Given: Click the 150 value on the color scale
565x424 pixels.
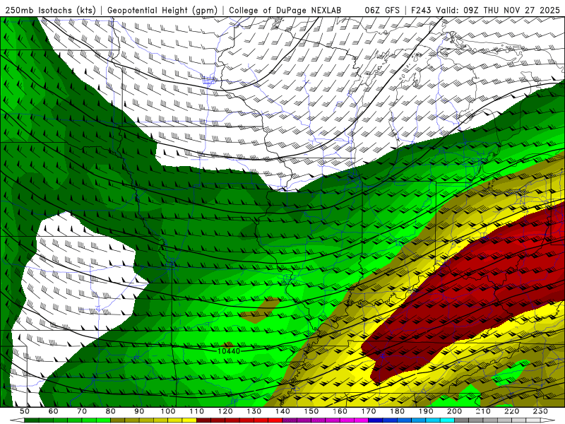Looking at the screenshot, I should (x=311, y=411).
